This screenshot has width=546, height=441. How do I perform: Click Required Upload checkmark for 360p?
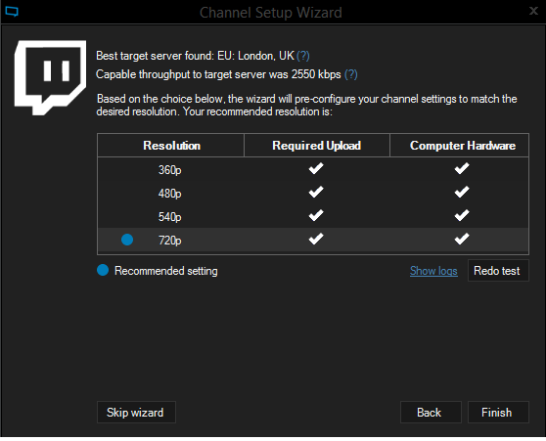click(316, 169)
